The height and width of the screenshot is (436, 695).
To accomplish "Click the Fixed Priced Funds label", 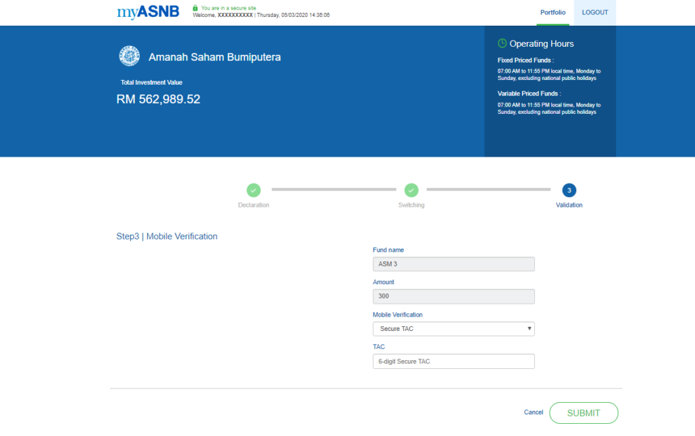I will (526, 60).
